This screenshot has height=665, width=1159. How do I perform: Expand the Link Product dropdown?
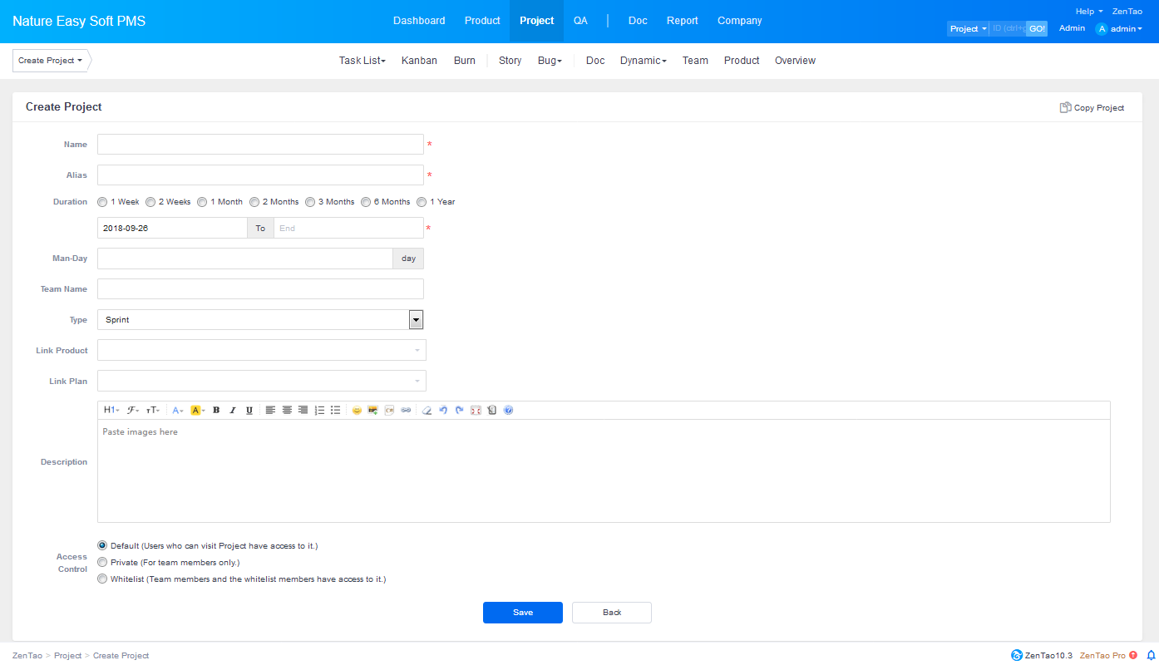(261, 351)
